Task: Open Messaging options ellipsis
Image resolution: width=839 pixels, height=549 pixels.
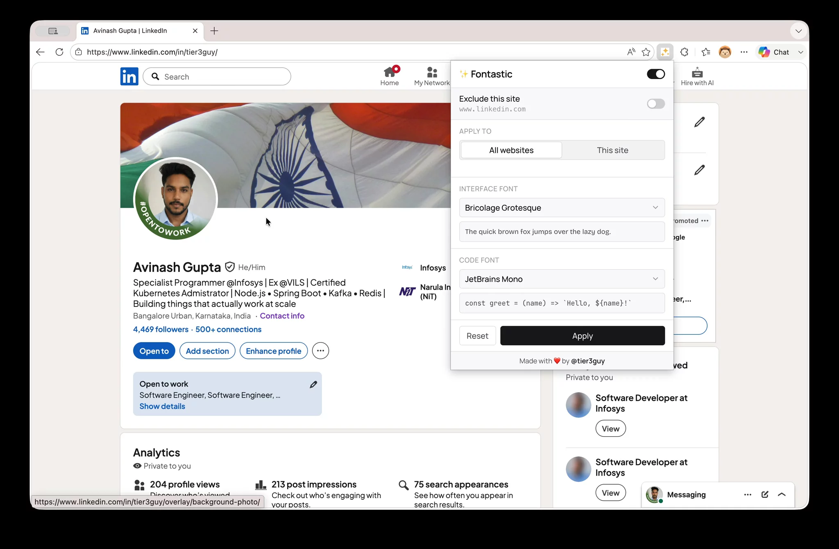Action: pos(747,495)
